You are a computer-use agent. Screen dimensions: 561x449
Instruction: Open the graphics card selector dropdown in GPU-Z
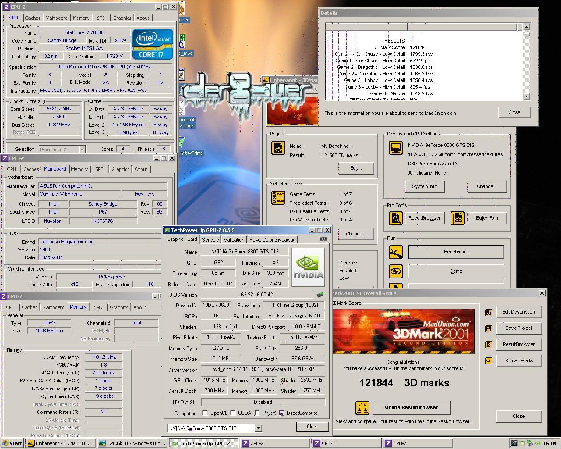258,428
